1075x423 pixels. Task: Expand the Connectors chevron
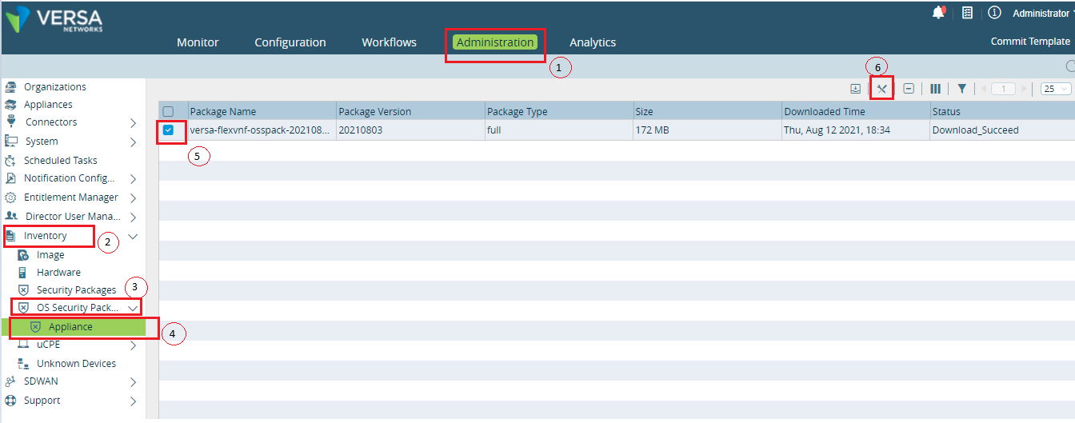134,123
